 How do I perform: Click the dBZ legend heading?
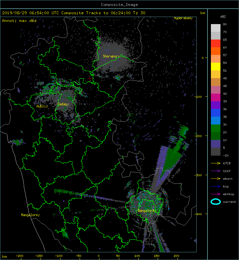[x=223, y=17]
